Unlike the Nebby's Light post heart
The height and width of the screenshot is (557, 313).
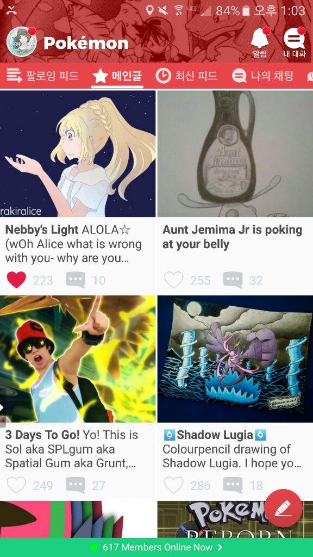point(16,280)
